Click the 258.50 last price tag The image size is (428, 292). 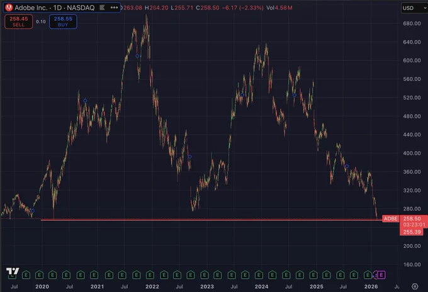click(x=412, y=218)
